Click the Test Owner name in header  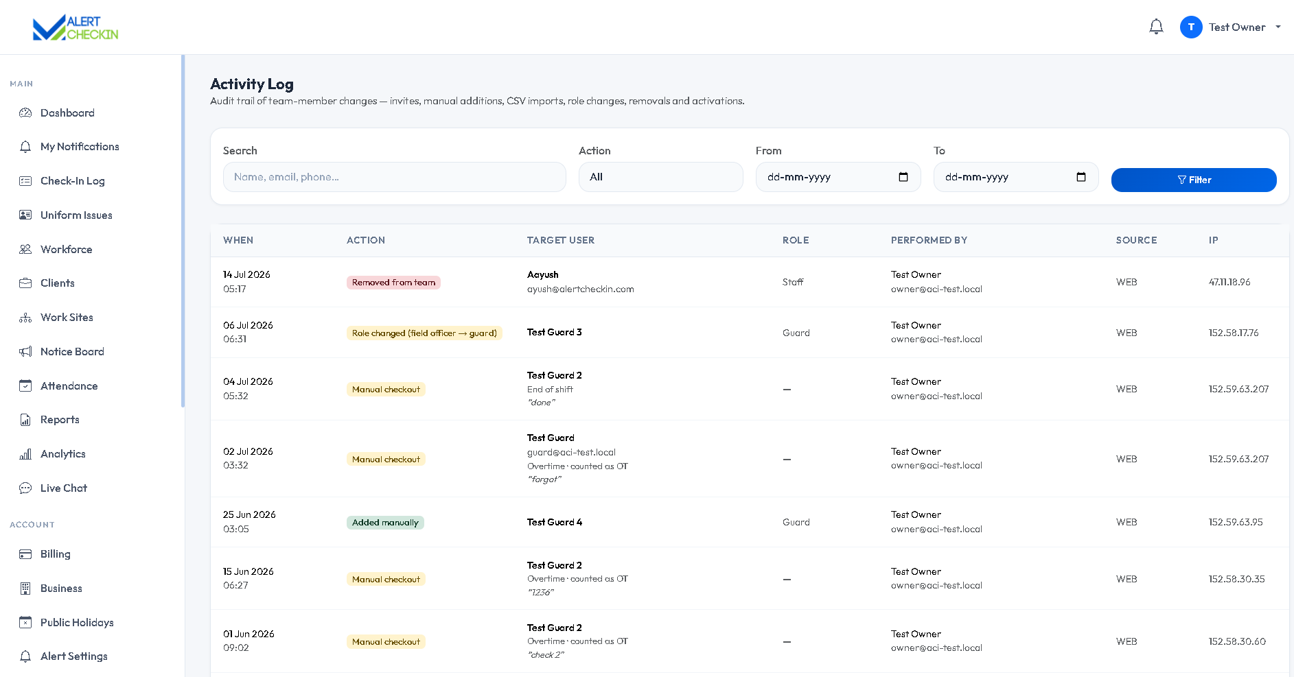tap(1237, 27)
